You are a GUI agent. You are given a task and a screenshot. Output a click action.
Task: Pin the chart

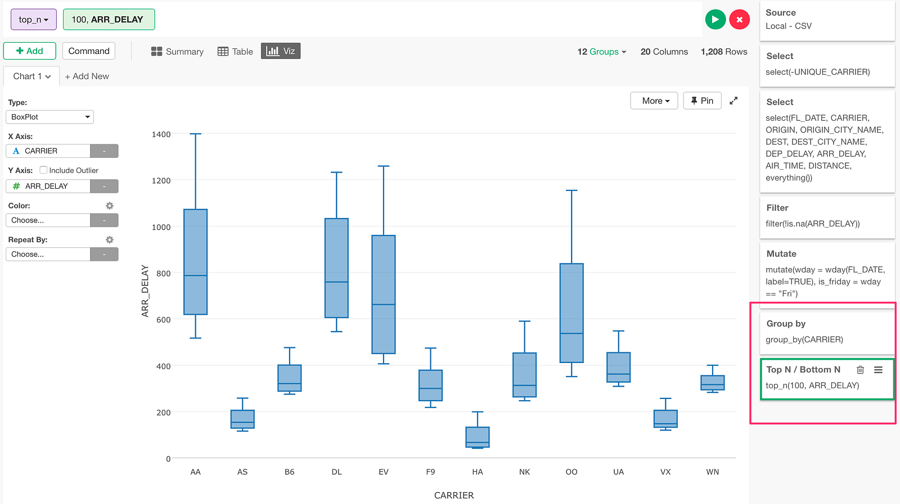click(702, 101)
